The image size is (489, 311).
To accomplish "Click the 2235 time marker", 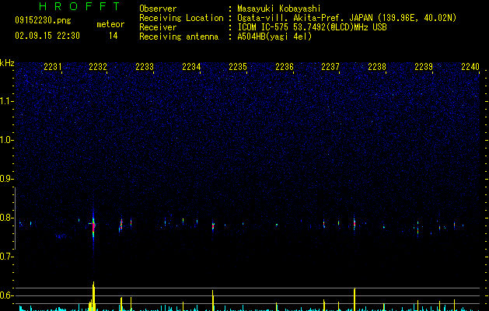I will click(x=238, y=67).
